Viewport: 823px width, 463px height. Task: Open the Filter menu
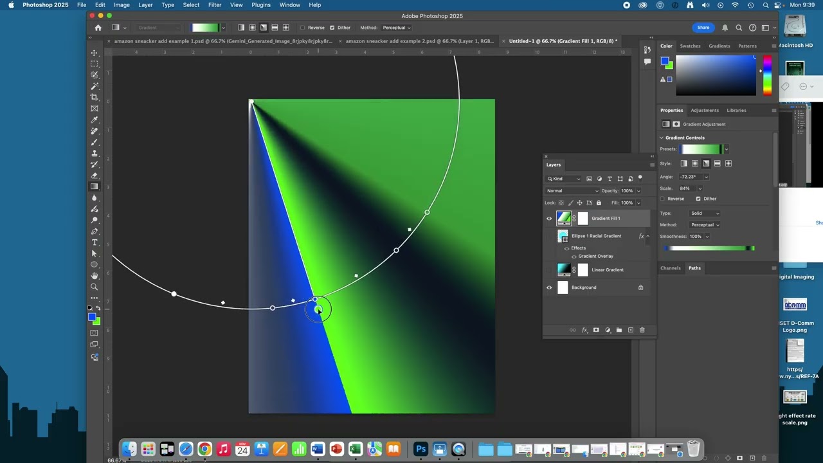215,5
